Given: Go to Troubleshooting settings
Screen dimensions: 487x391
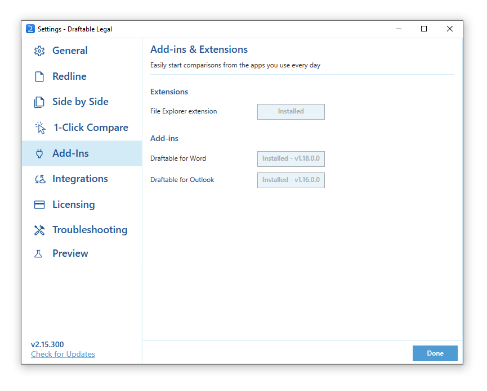Looking at the screenshot, I should pos(82,230).
